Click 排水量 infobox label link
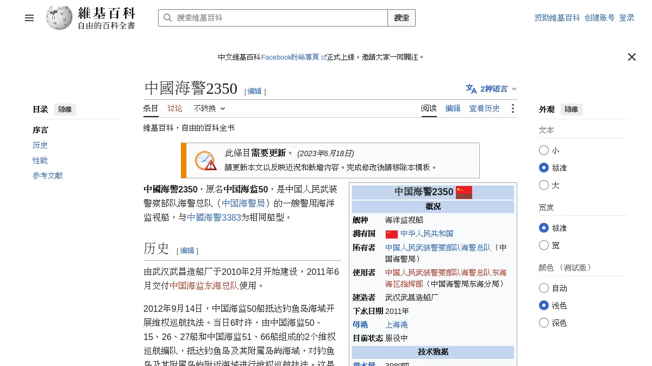652x366 pixels. [364, 364]
